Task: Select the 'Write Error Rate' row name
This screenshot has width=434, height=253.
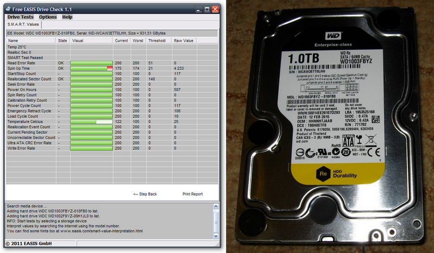Action: [x=21, y=148]
